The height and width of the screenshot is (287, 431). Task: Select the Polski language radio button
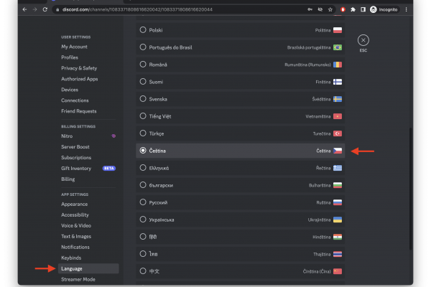pyautogui.click(x=143, y=30)
